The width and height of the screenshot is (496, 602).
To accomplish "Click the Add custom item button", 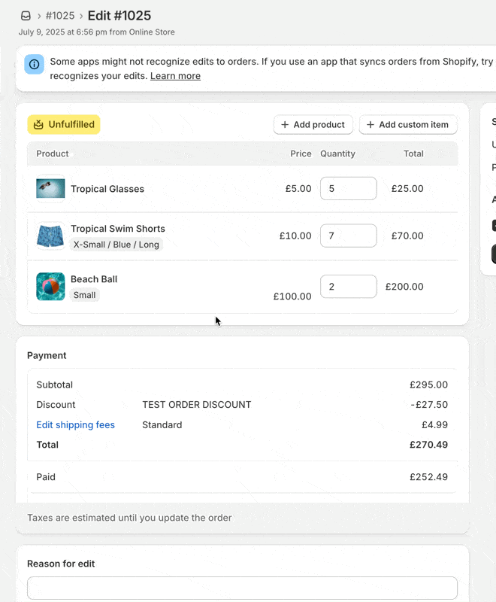I will [x=407, y=125].
